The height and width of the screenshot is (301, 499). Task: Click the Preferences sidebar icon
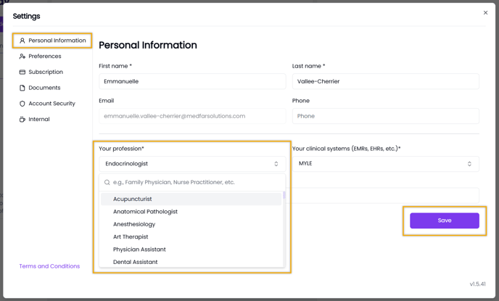(22, 57)
